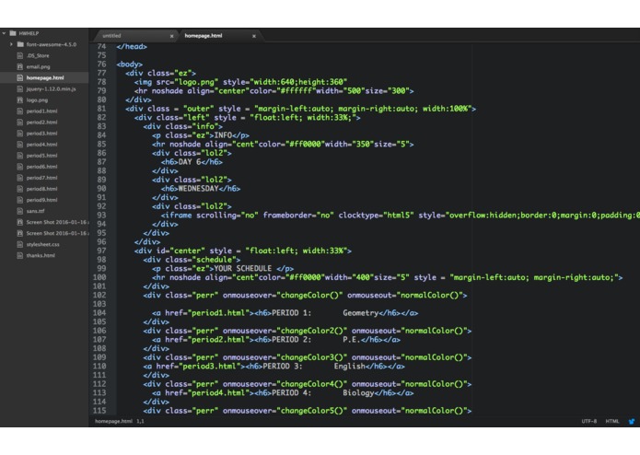Click the "outer" class string on line 81
The width and height of the screenshot is (640, 455).
(199, 109)
